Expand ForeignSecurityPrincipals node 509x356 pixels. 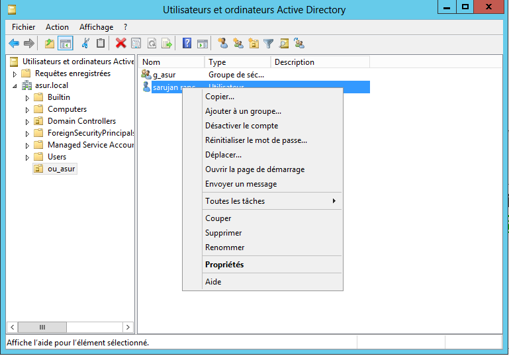coord(27,134)
